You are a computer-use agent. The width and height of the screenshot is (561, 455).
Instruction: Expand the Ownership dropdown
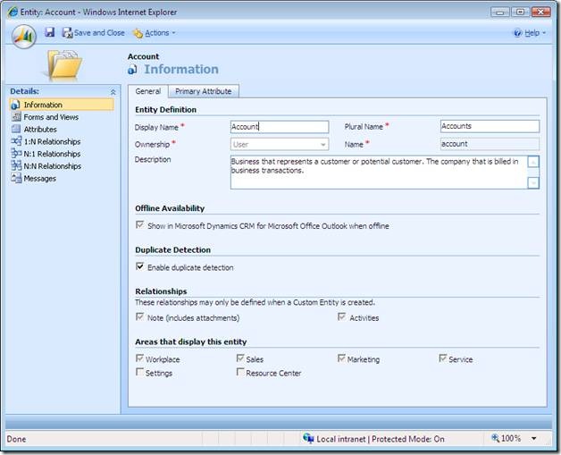pyautogui.click(x=322, y=144)
